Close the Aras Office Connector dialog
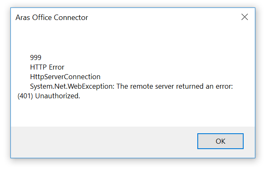The width and height of the screenshot is (267, 172). tap(244, 17)
